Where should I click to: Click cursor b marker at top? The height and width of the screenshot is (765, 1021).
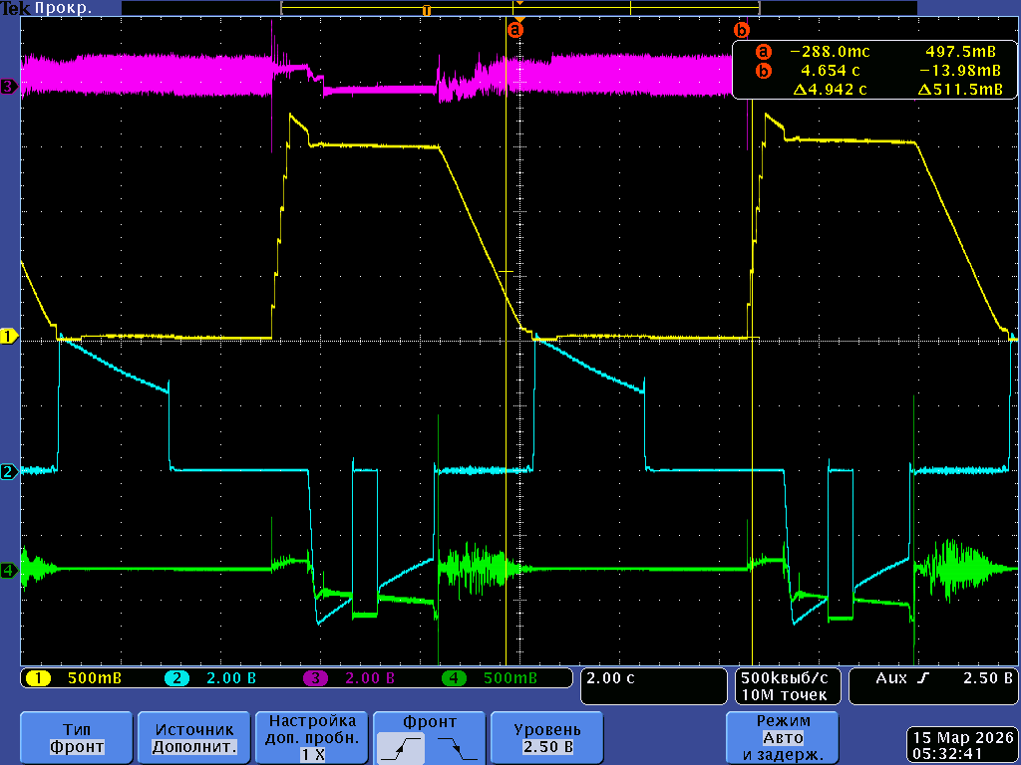click(741, 30)
